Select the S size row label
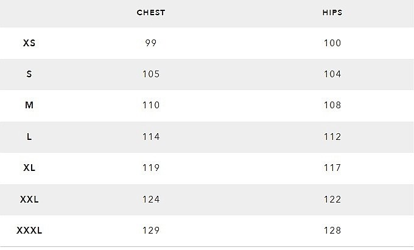The height and width of the screenshot is (250, 414). tap(29, 74)
